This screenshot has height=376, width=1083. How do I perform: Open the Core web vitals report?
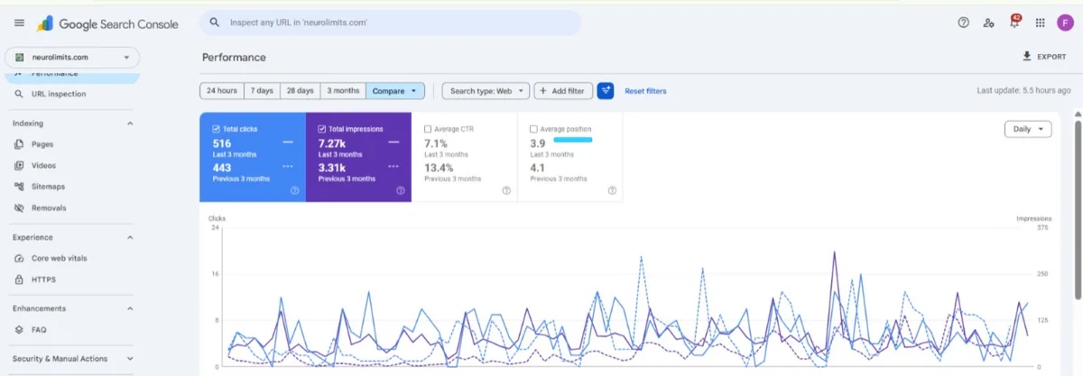(60, 258)
